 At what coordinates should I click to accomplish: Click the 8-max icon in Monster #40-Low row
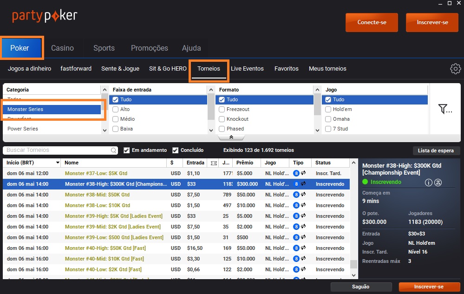click(x=296, y=269)
